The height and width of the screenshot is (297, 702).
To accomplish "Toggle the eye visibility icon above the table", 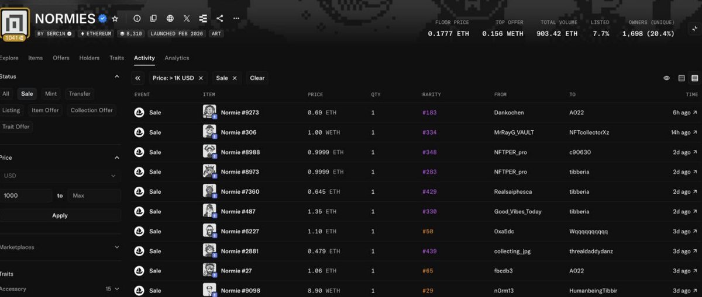I will tap(666, 78).
